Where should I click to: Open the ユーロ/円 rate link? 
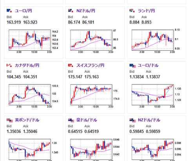(23, 11)
